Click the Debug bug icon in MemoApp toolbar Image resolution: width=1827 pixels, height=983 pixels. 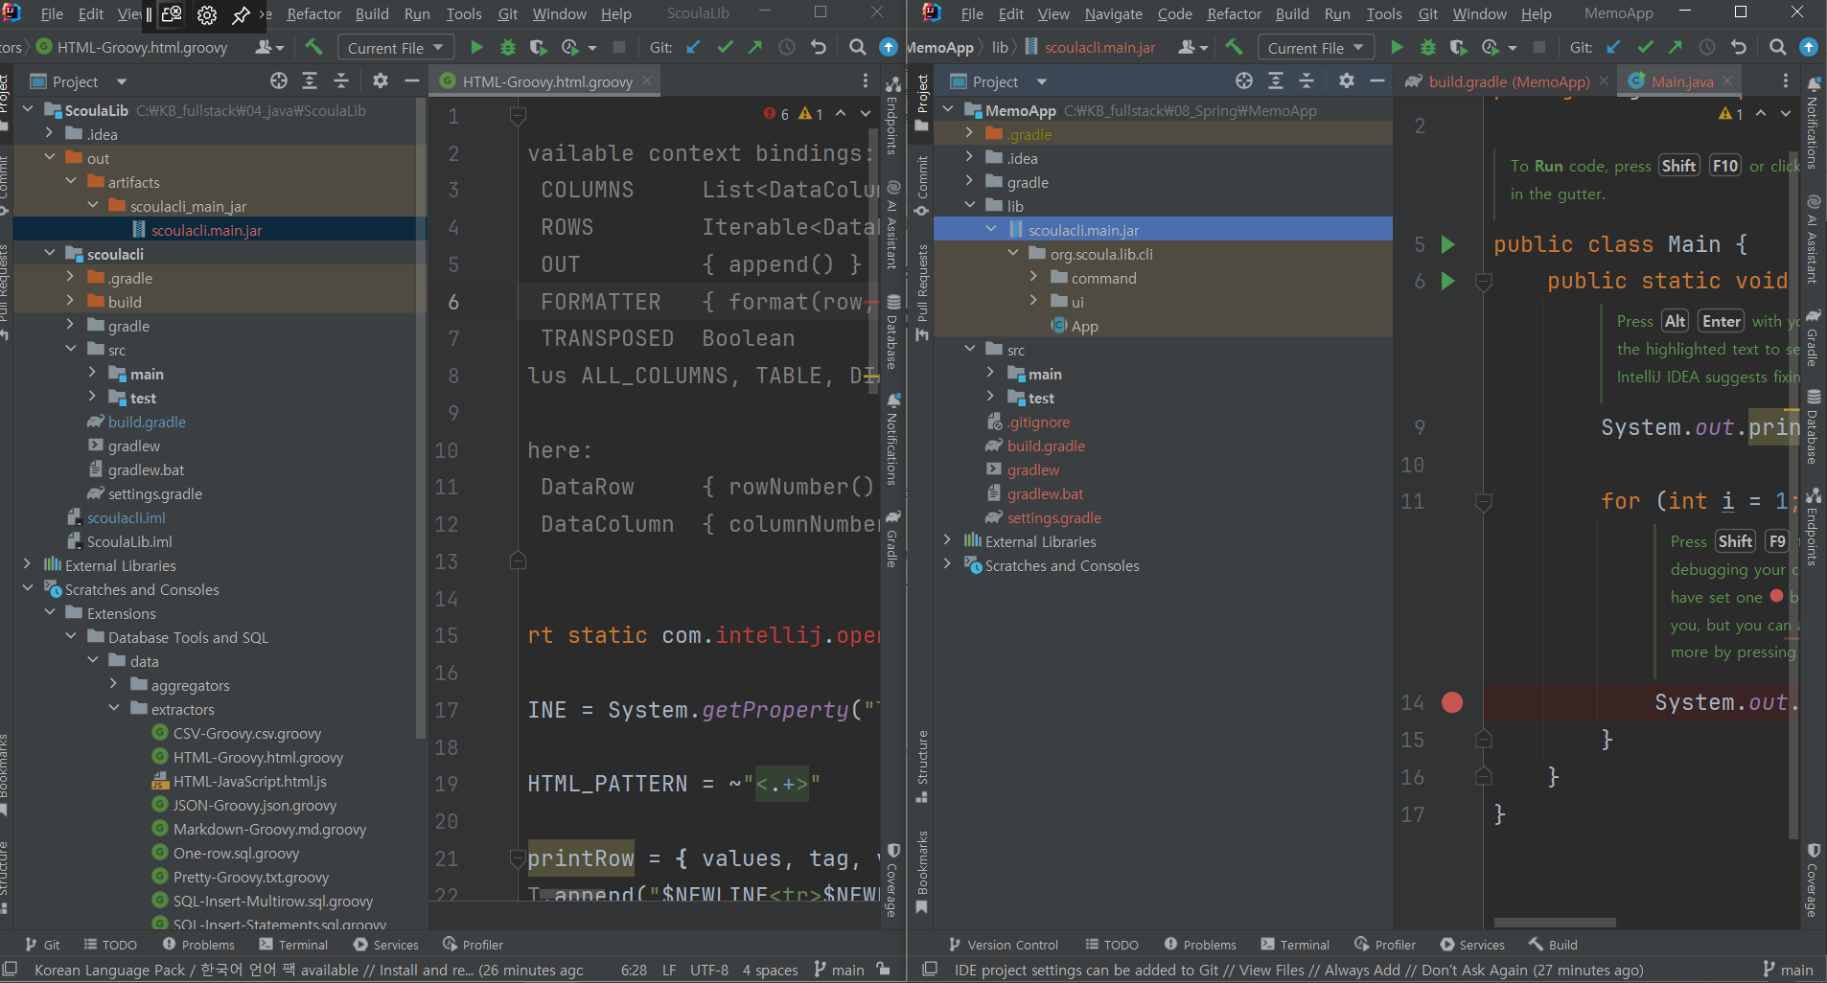click(x=1427, y=48)
